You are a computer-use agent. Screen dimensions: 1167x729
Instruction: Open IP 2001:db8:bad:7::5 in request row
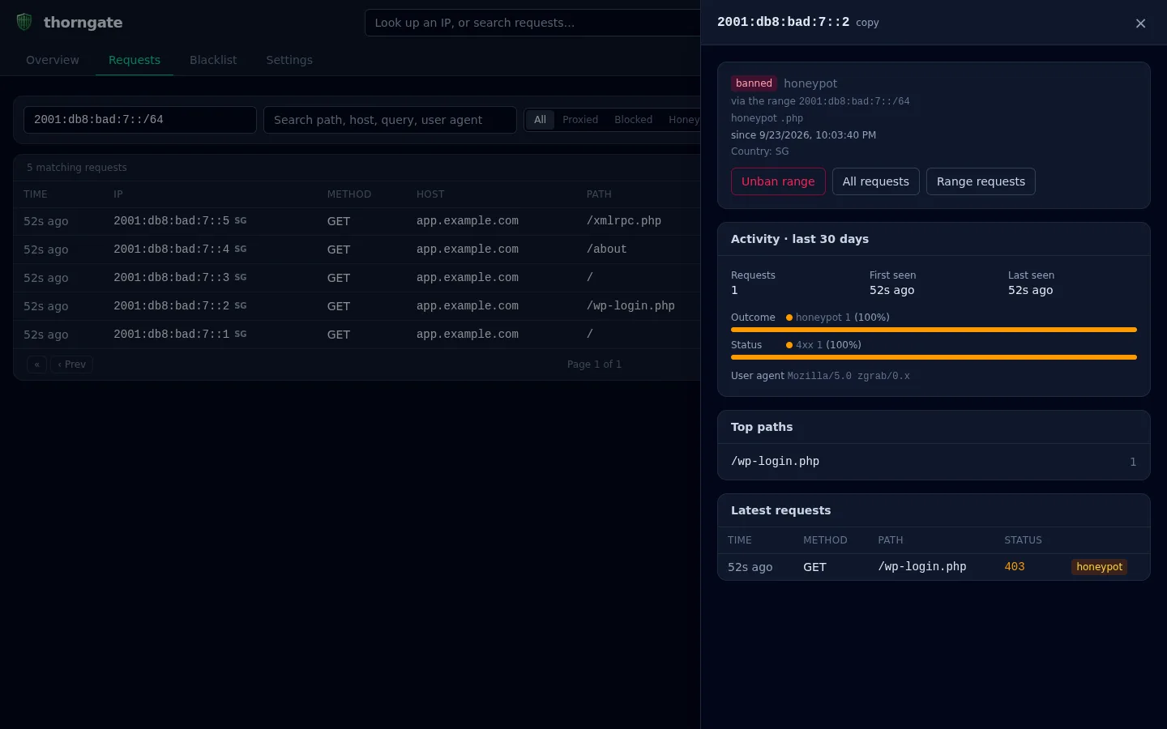coord(171,221)
